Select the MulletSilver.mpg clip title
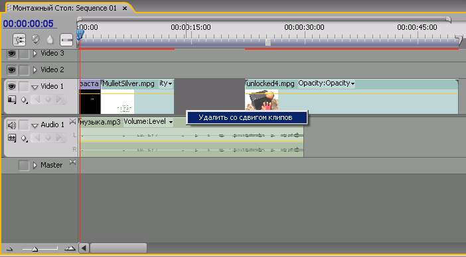The height and width of the screenshot is (257, 466). [128, 84]
